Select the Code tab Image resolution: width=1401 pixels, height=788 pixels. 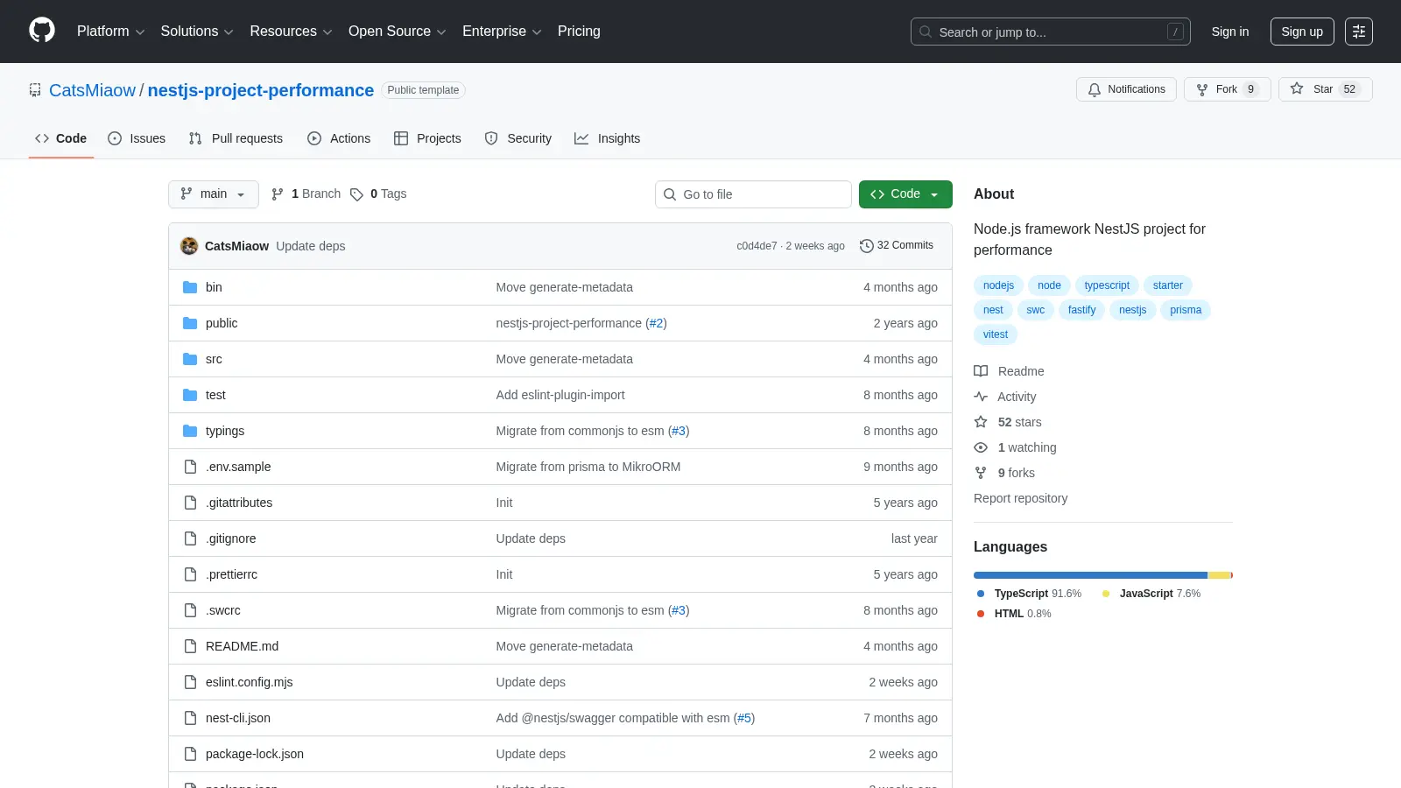click(x=61, y=138)
